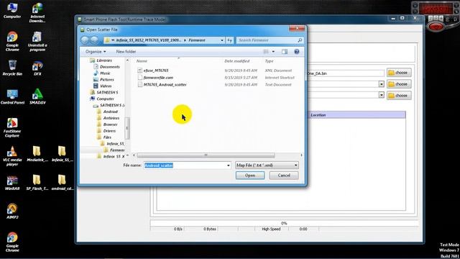Open the File name dropdown arrow
The image size is (460, 259).
[x=229, y=165]
